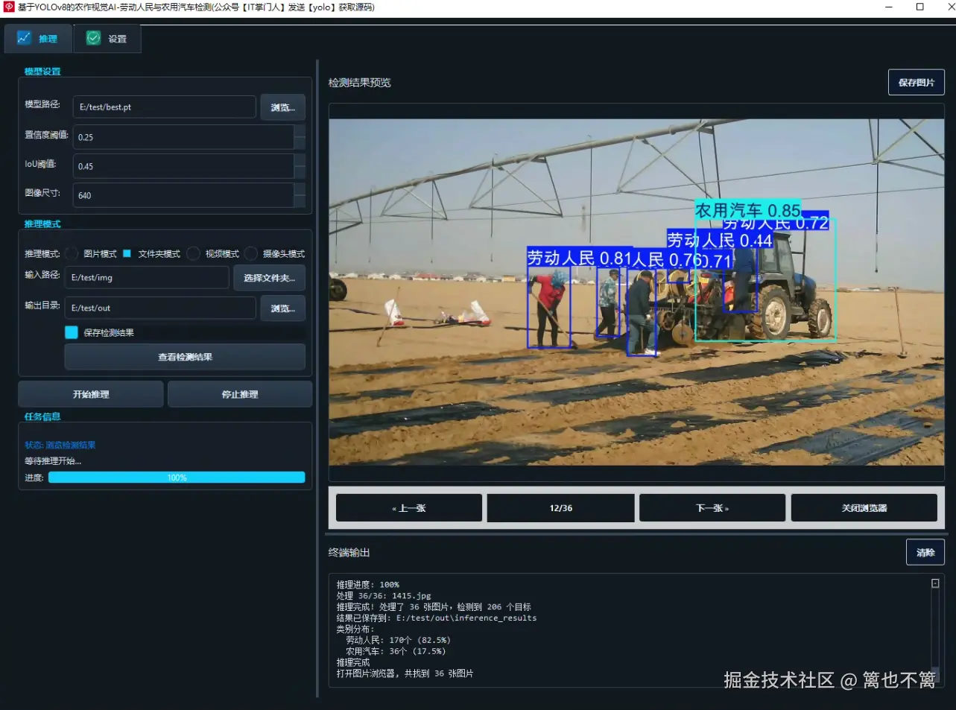Viewport: 956px width, 710px height.
Task: Click the 100% progress bar
Action: (x=177, y=478)
